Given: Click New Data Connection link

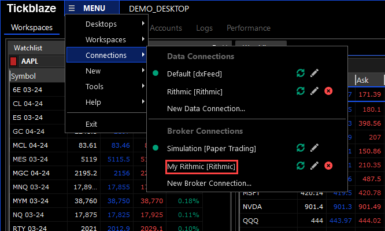Looking at the screenshot, I should tap(206, 108).
